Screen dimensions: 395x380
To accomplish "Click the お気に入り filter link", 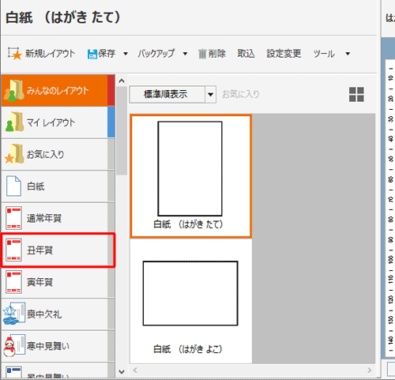I will coord(241,94).
